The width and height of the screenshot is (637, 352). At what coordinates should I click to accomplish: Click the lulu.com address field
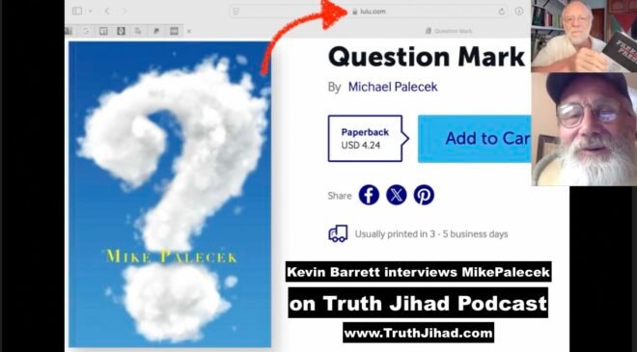369,12
